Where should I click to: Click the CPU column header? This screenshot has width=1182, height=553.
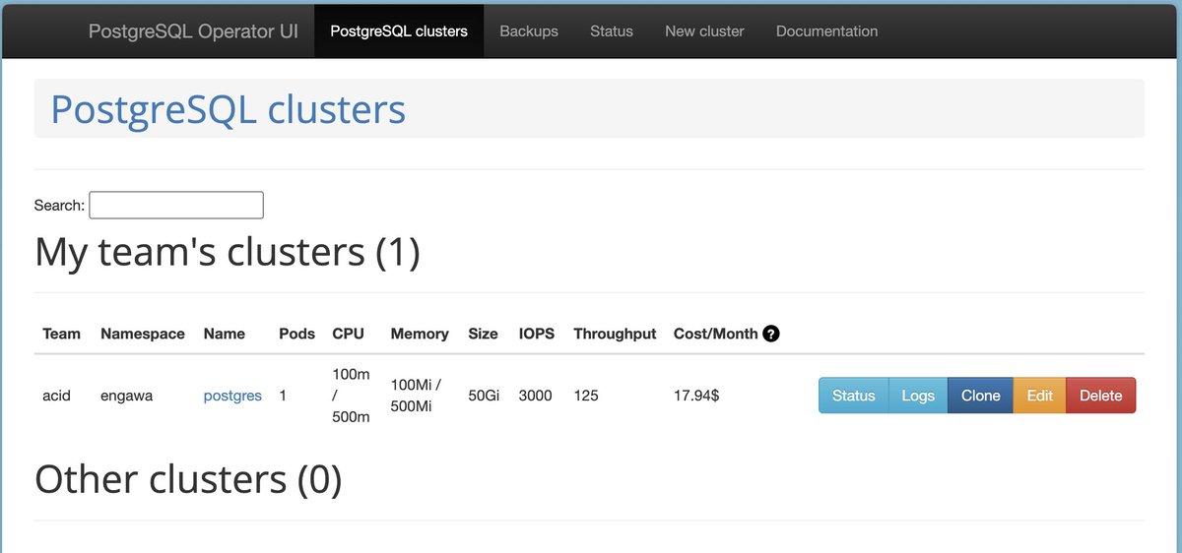point(348,334)
